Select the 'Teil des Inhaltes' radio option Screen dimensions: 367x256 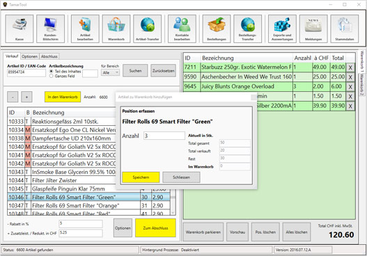coord(52,72)
